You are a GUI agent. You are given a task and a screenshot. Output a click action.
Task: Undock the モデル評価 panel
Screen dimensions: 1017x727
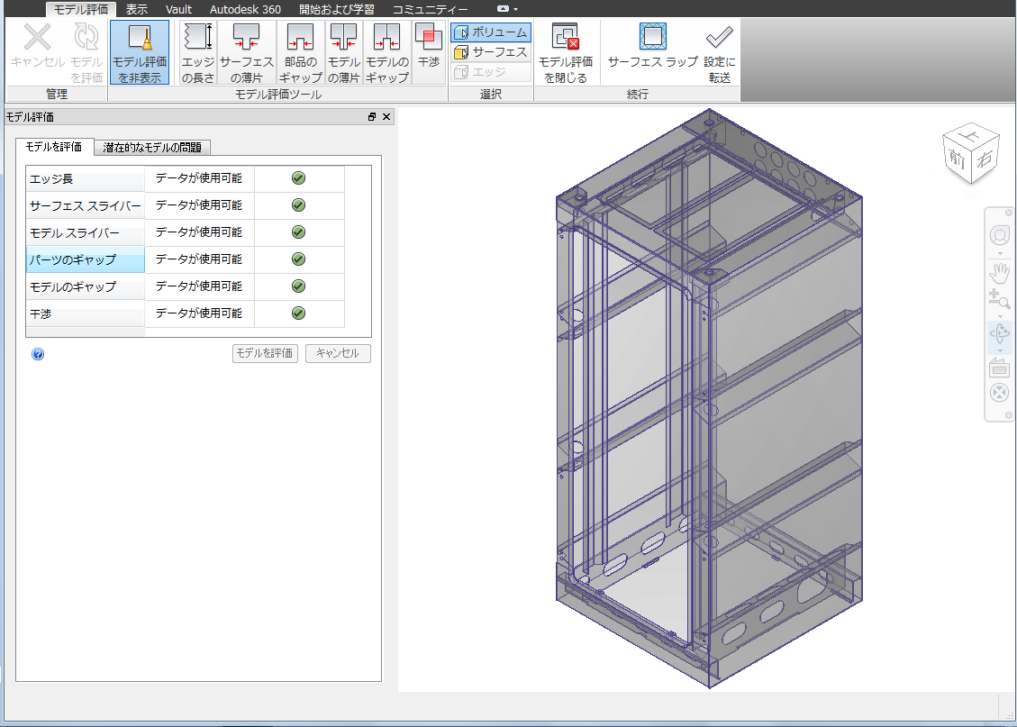pyautogui.click(x=372, y=117)
